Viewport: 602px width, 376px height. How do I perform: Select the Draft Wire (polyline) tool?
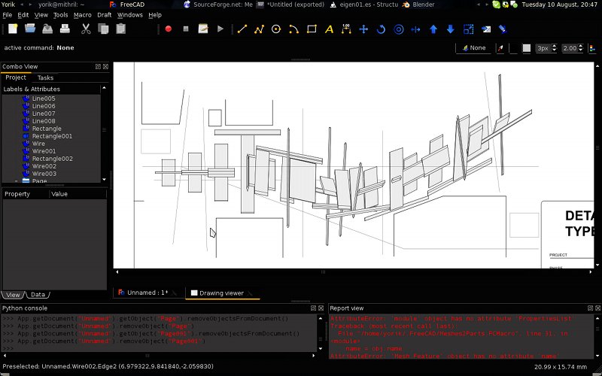pyautogui.click(x=259, y=29)
